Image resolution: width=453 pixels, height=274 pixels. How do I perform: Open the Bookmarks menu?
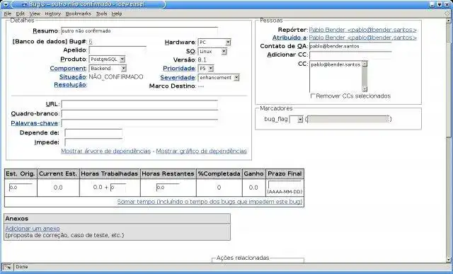coord(79,13)
